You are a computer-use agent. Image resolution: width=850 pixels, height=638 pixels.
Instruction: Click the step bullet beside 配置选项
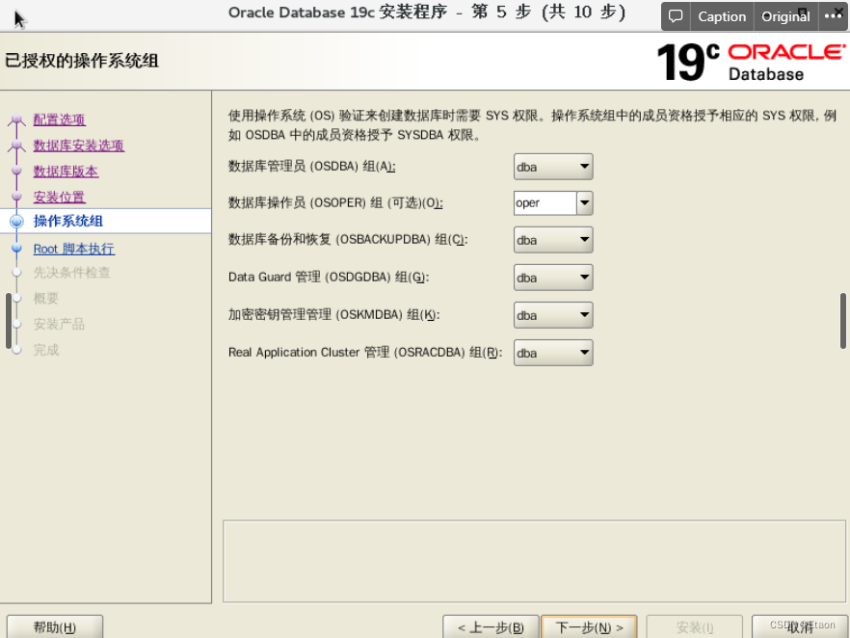pyautogui.click(x=16, y=120)
